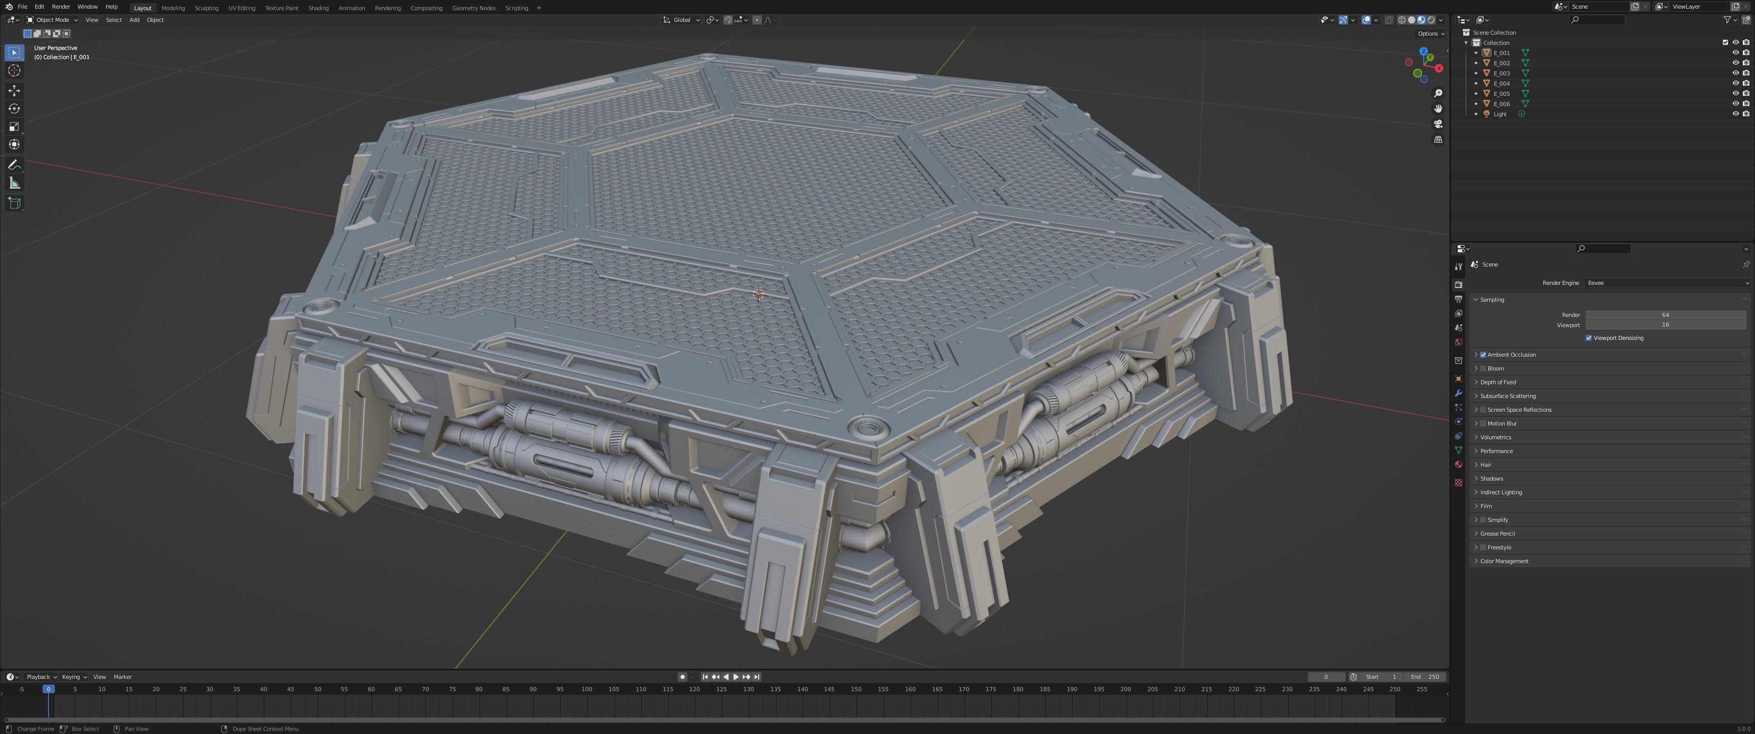Switch to the Shading workspace tab
The width and height of the screenshot is (1755, 734).
318,8
